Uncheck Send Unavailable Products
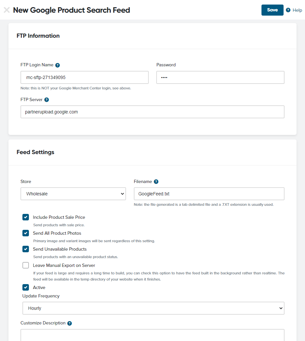Image resolution: width=305 pixels, height=341 pixels. click(26, 249)
